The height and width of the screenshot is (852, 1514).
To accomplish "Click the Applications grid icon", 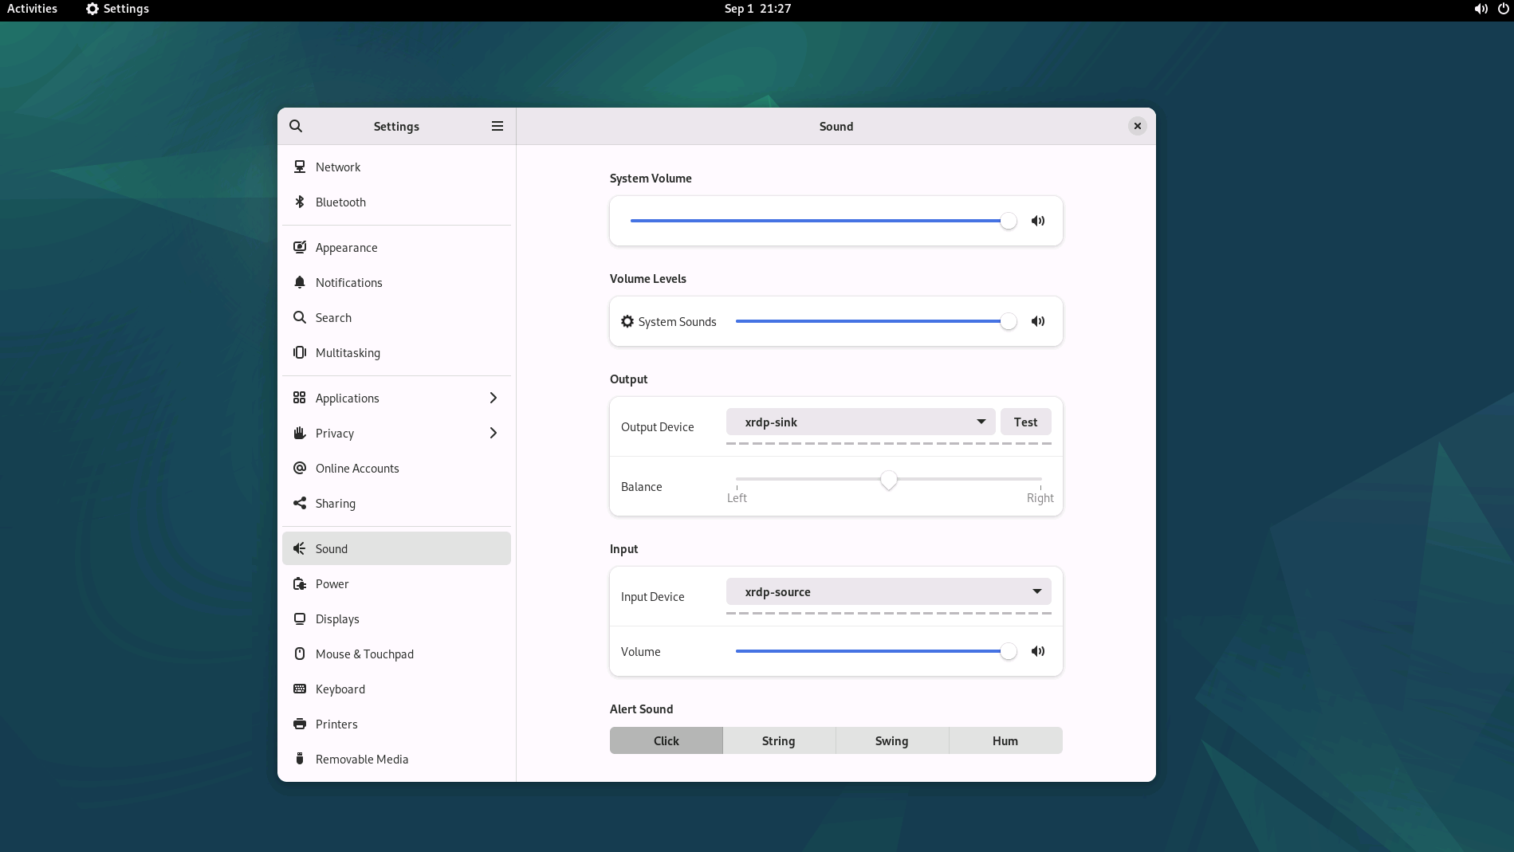I will coord(300,398).
